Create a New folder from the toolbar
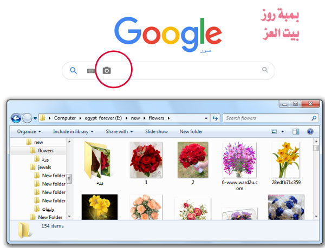Viewport: 325px width, 248px height. click(x=191, y=131)
